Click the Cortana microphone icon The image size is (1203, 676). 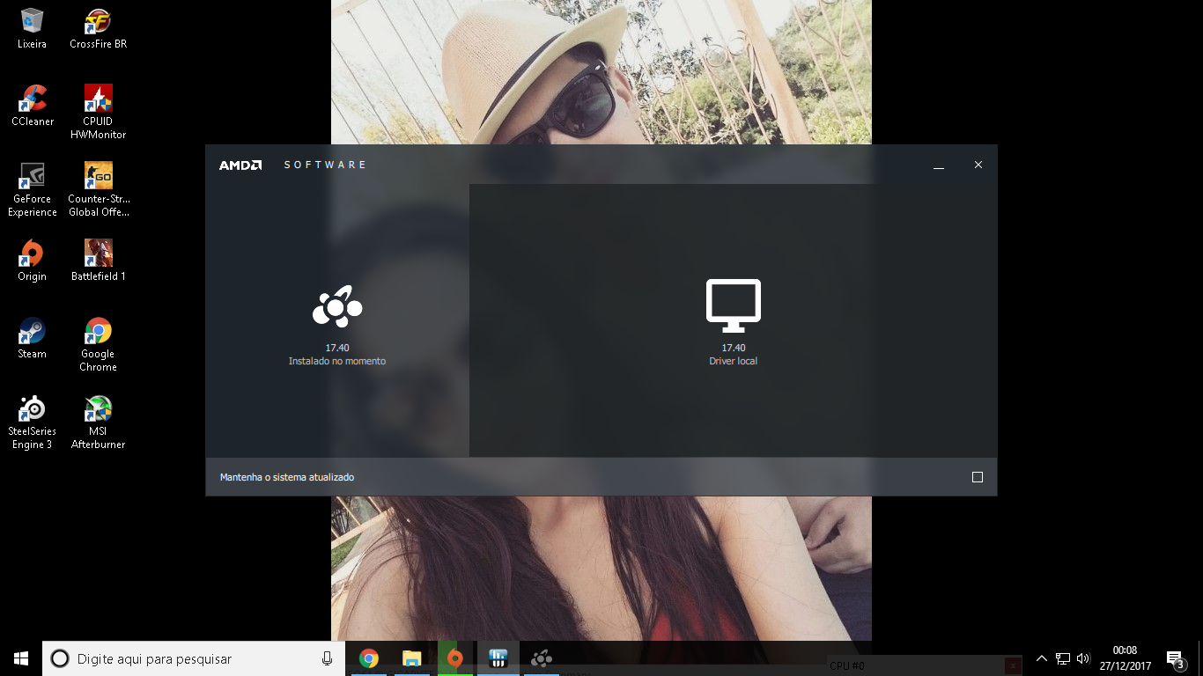[x=327, y=658]
